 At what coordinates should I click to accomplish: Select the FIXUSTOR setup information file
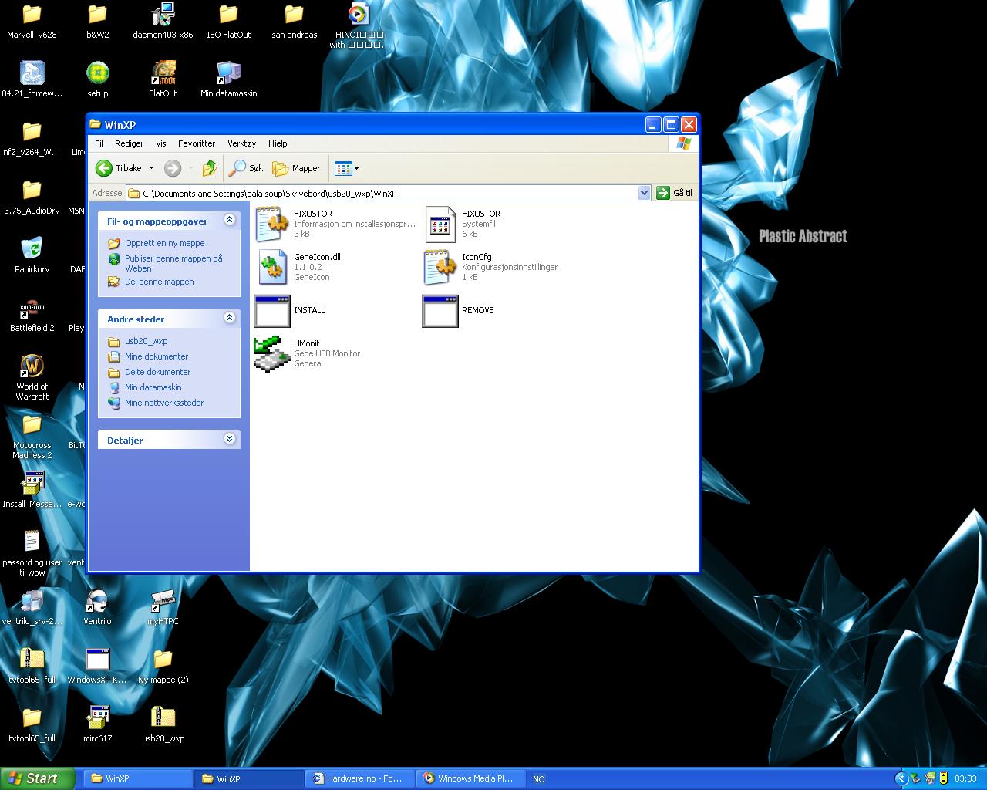(272, 224)
